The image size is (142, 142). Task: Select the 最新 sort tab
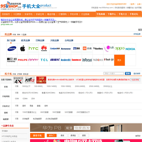tap(62, 135)
